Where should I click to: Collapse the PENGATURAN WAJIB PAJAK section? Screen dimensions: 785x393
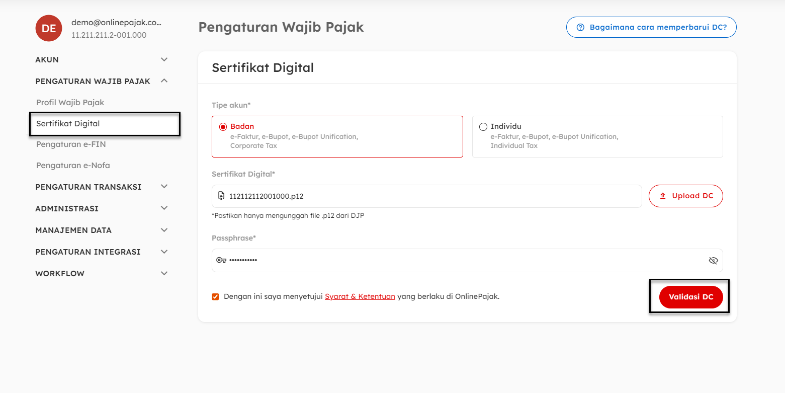pos(164,81)
